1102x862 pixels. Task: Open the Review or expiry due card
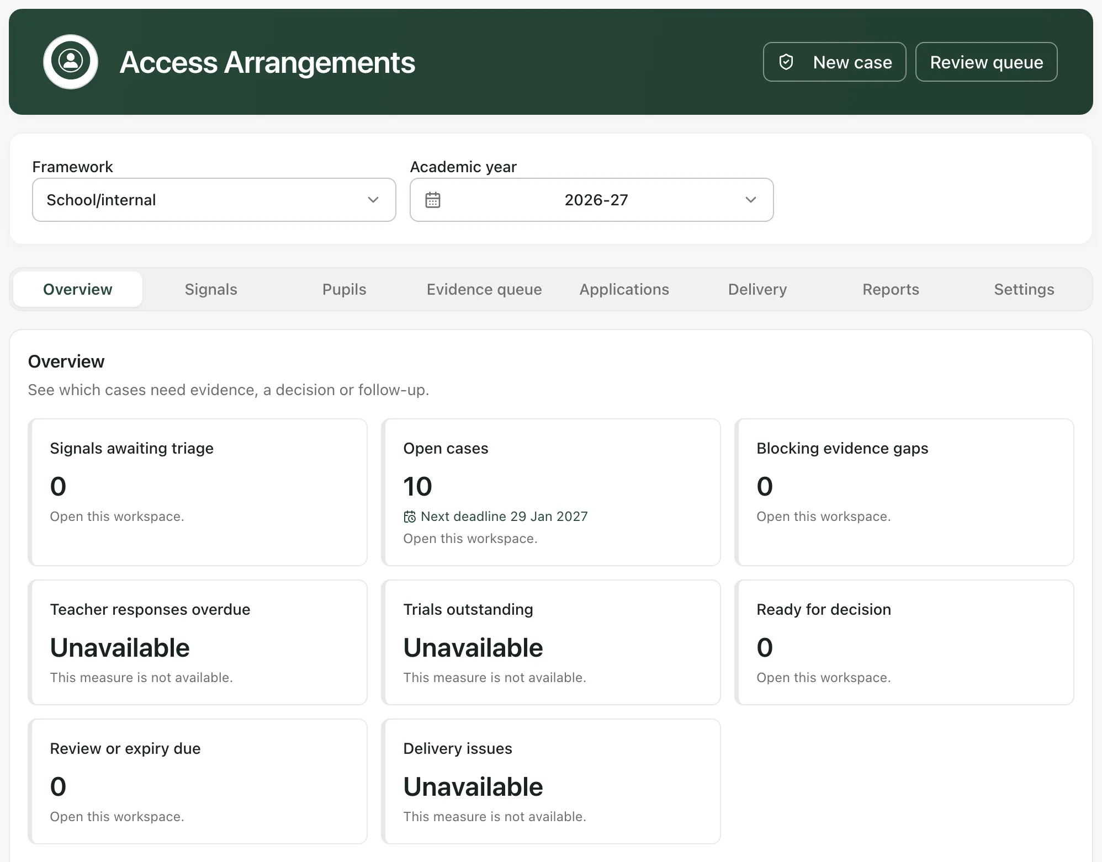[198, 781]
